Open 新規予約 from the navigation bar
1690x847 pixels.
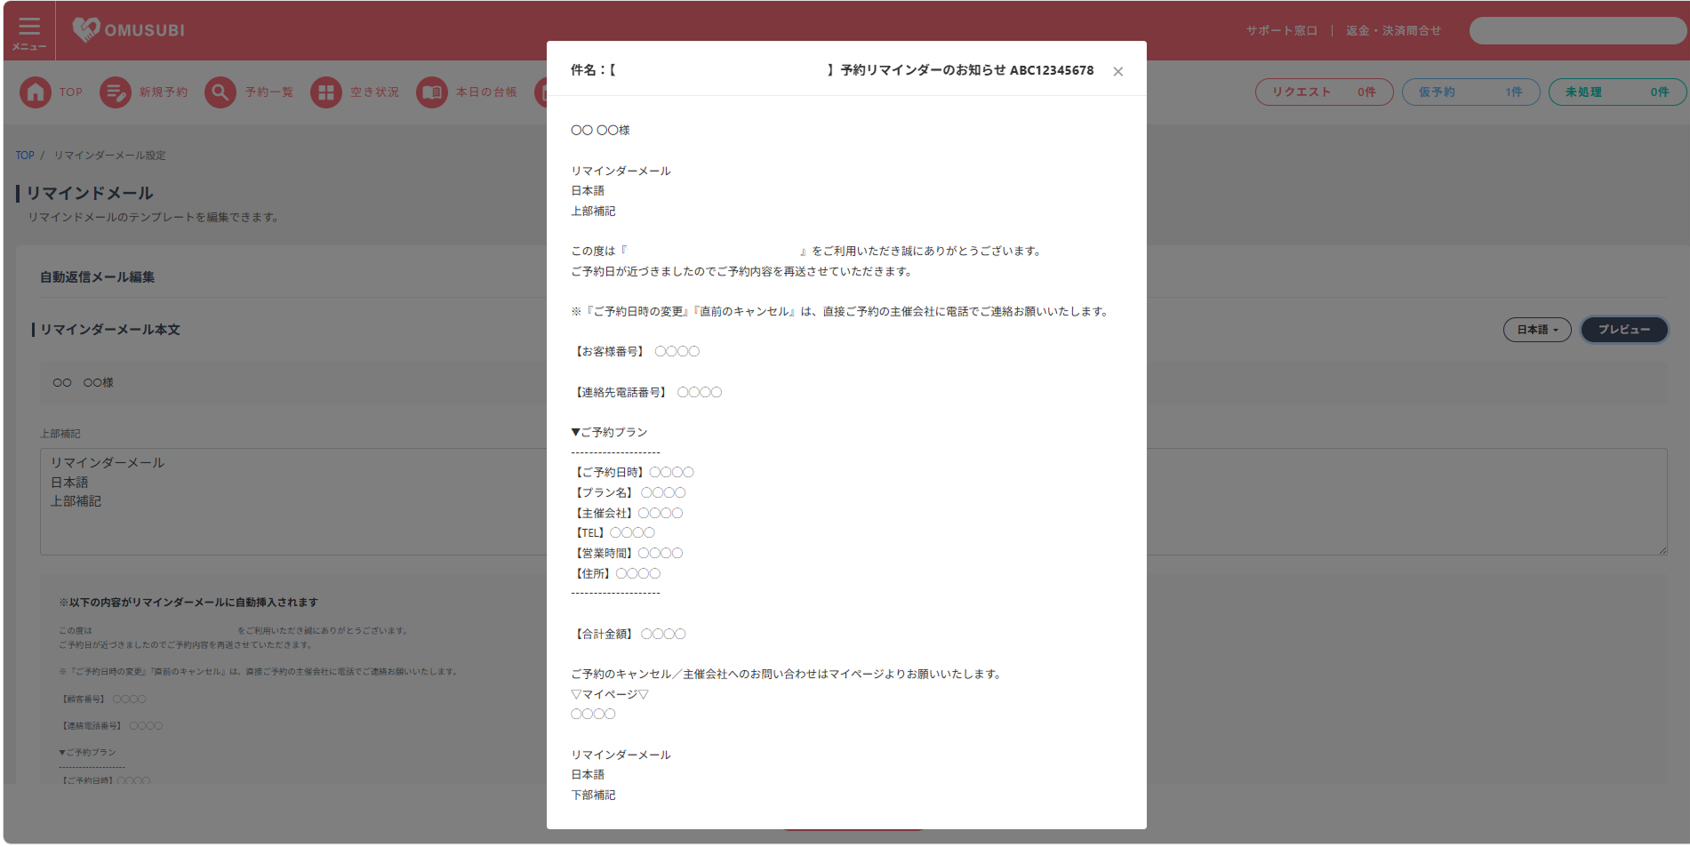click(x=144, y=92)
